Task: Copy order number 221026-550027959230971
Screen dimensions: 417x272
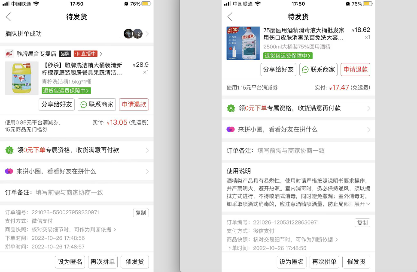Action: 140,213
